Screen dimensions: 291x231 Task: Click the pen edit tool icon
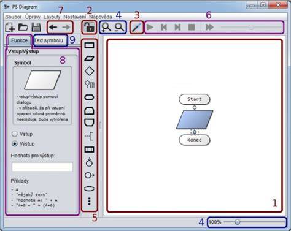point(137,28)
